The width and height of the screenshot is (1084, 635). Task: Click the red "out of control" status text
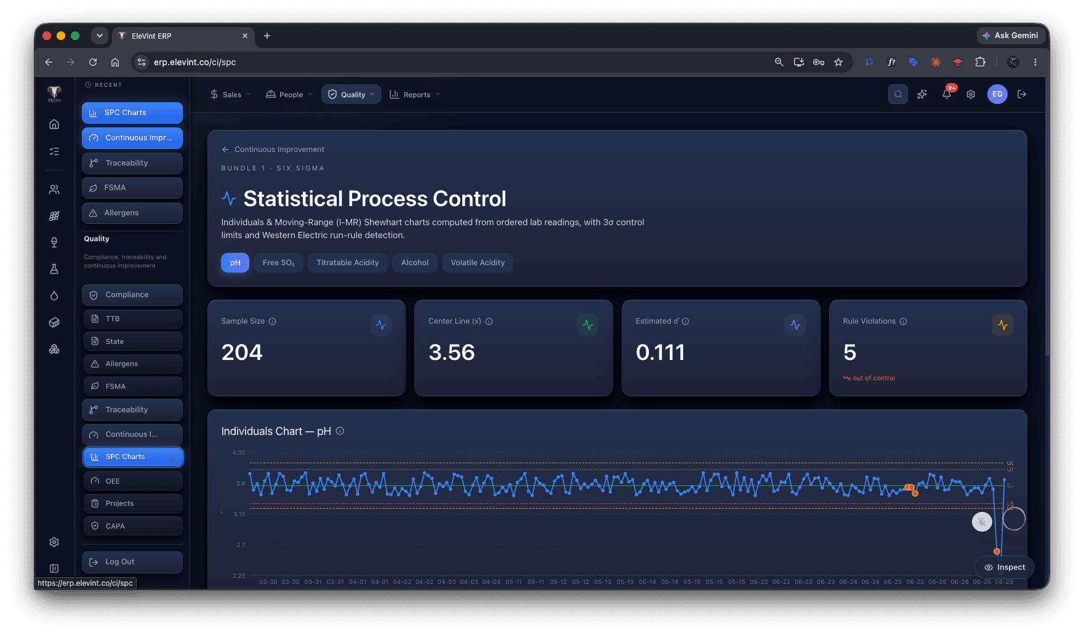point(873,378)
